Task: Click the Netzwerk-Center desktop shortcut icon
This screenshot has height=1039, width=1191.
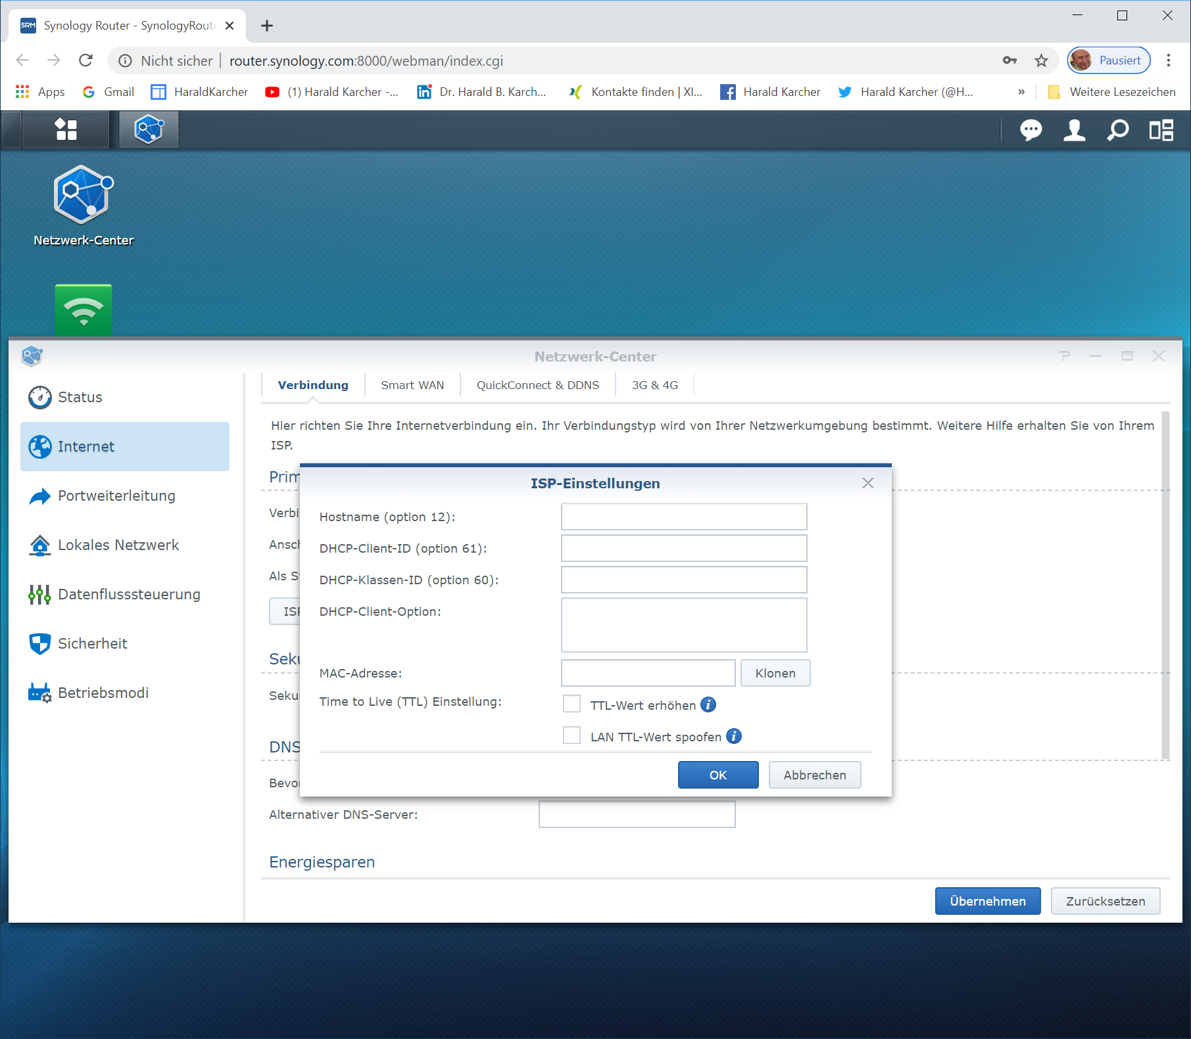Action: [x=84, y=196]
